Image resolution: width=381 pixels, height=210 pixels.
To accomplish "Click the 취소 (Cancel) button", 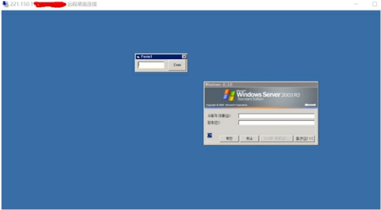I will coord(249,139).
